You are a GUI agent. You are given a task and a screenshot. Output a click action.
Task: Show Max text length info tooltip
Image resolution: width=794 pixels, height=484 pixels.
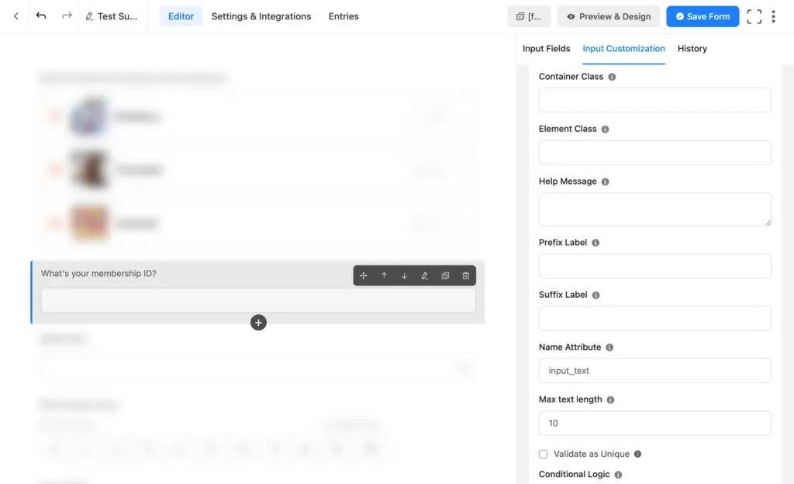click(611, 400)
